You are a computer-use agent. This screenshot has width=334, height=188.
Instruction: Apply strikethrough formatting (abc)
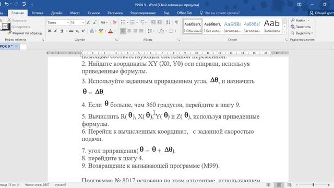pos(71,31)
